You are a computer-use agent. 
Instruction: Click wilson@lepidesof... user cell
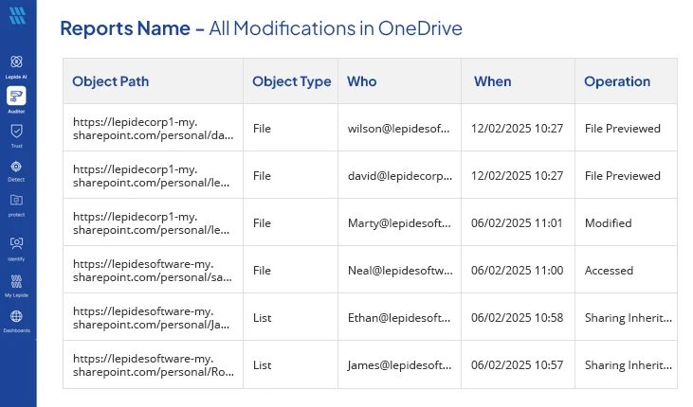point(399,129)
